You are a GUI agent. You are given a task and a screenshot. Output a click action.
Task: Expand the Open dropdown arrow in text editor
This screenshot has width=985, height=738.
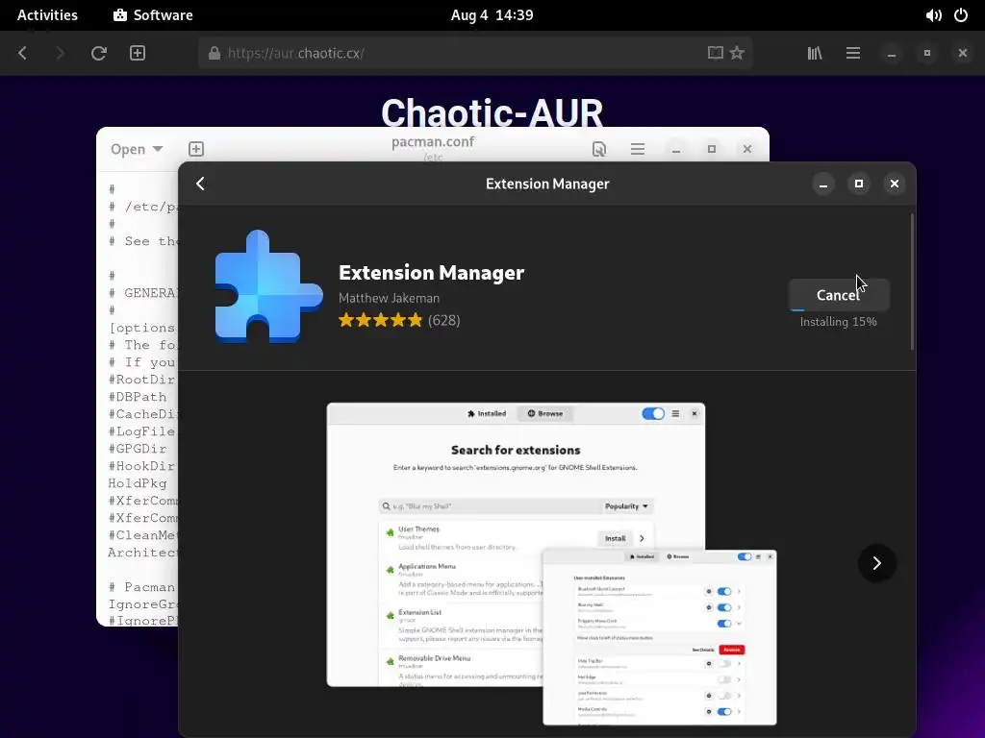coord(158,149)
